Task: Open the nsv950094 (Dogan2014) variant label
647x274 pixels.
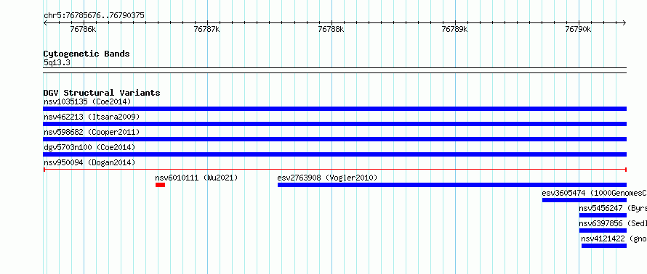Action: click(89, 162)
